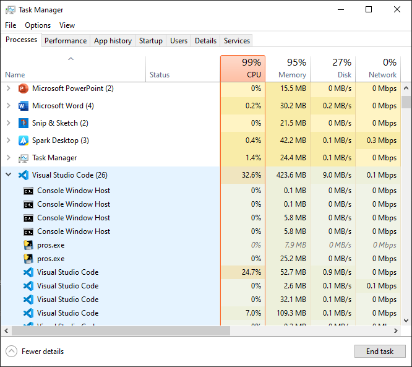Image resolution: width=412 pixels, height=367 pixels.
Task: Click the icon of the 109.3 MB Visual Studio Code
Action: 28,313
